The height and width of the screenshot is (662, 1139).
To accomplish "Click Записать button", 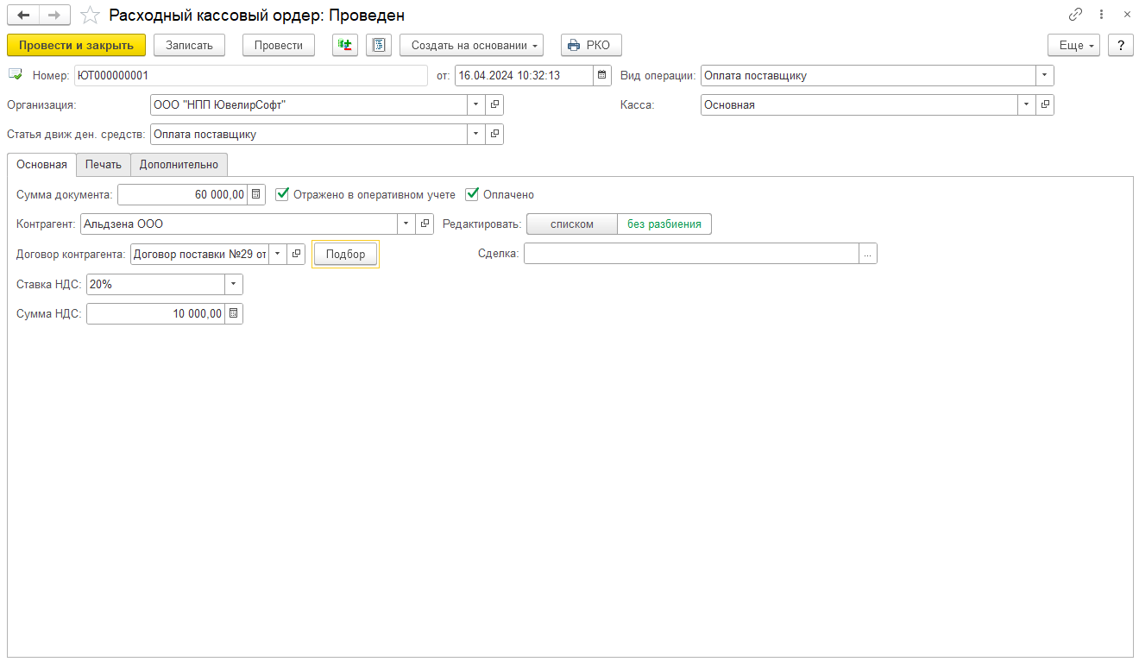I will click(x=189, y=45).
